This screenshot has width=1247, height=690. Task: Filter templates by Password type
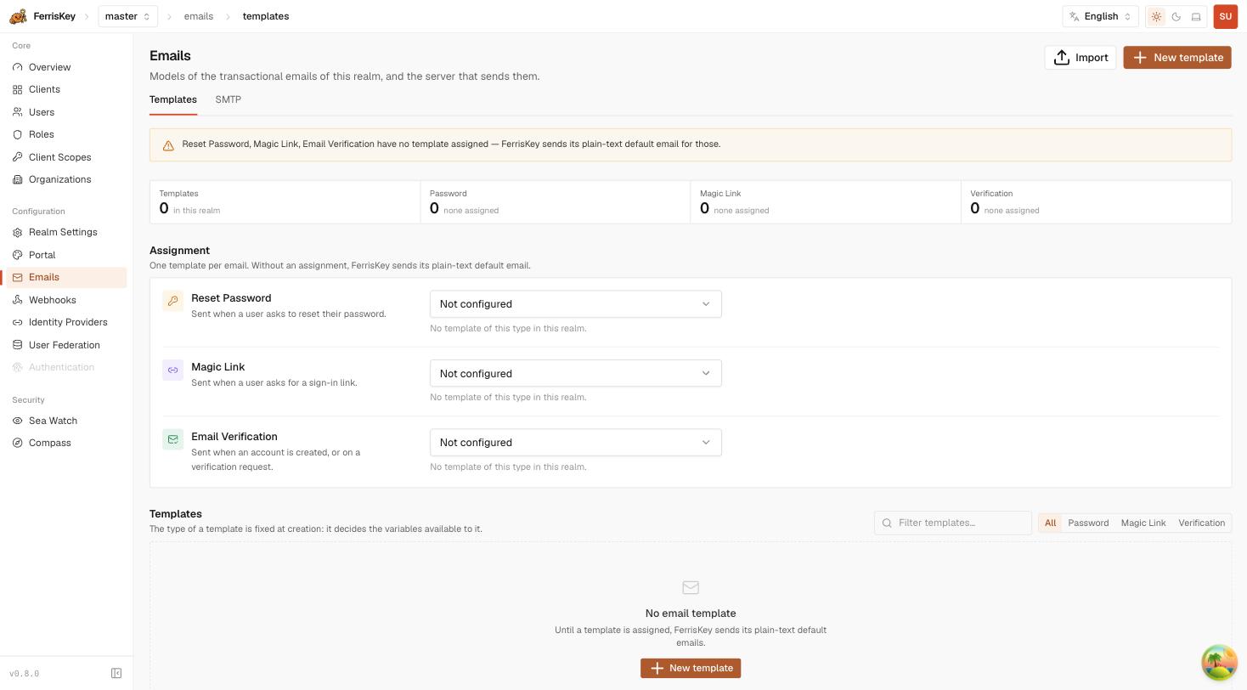click(x=1088, y=523)
